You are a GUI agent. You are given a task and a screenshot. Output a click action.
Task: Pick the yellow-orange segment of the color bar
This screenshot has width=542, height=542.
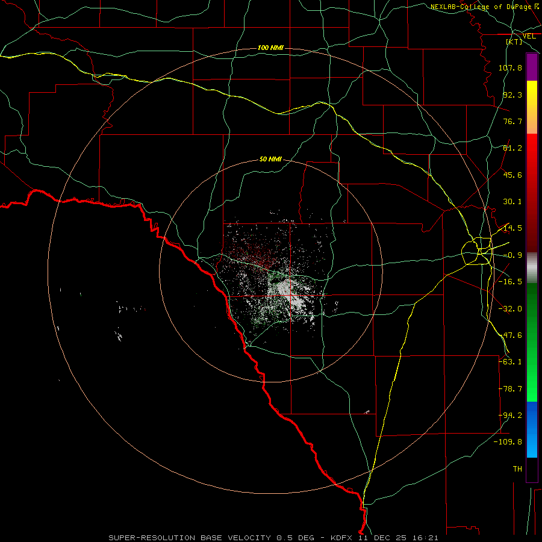coord(532,107)
